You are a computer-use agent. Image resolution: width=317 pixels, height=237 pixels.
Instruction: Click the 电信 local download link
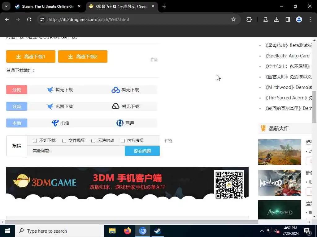click(60, 123)
